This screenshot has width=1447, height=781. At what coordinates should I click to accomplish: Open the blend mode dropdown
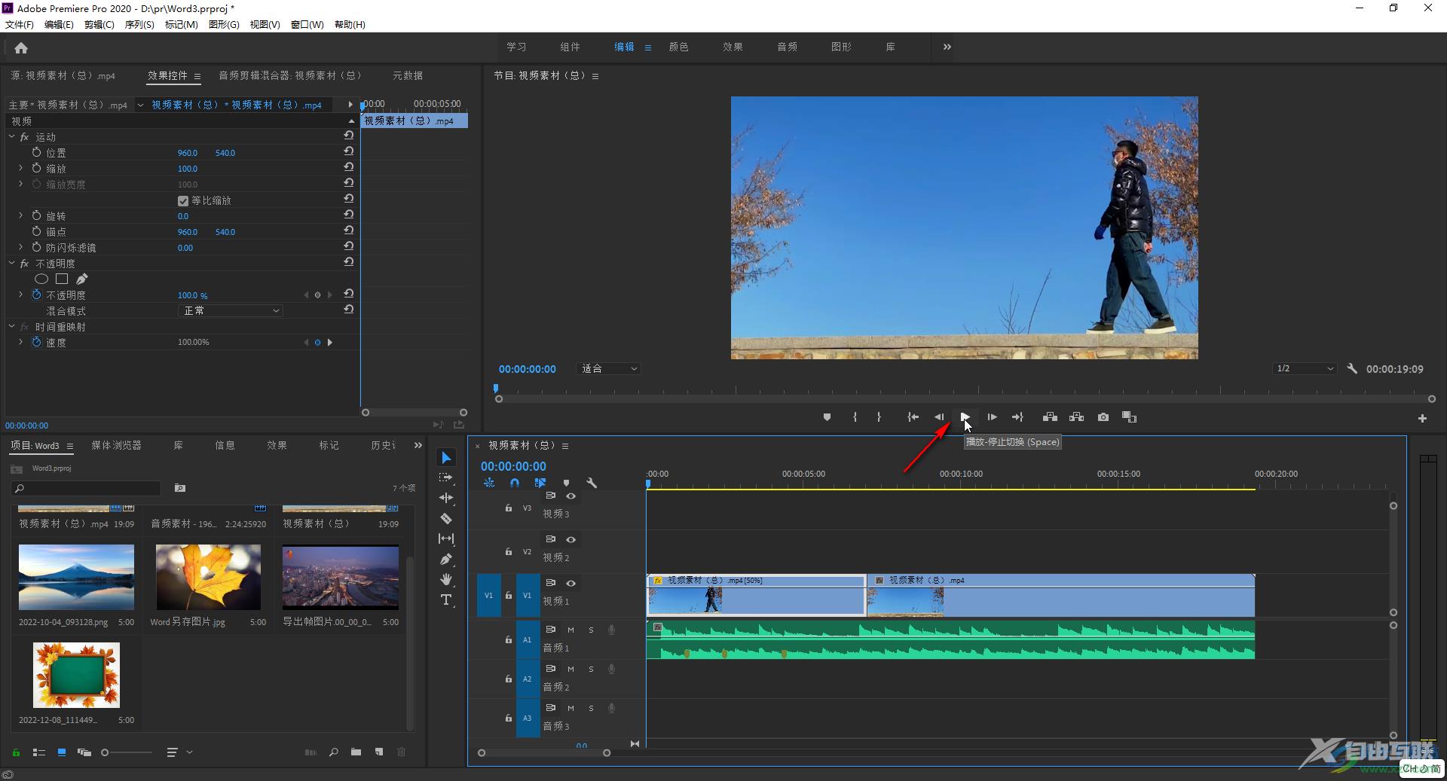point(231,310)
